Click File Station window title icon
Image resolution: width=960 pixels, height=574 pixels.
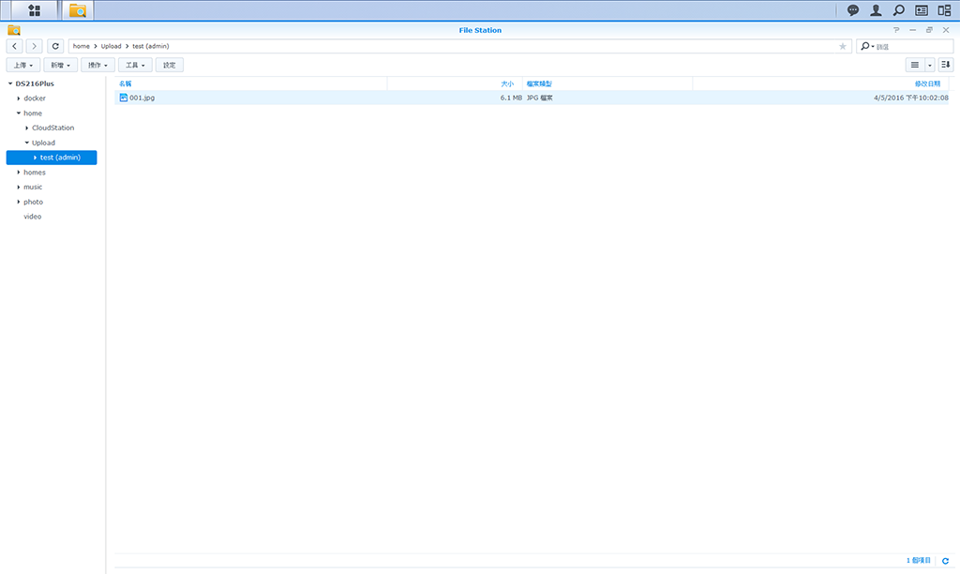(14, 30)
